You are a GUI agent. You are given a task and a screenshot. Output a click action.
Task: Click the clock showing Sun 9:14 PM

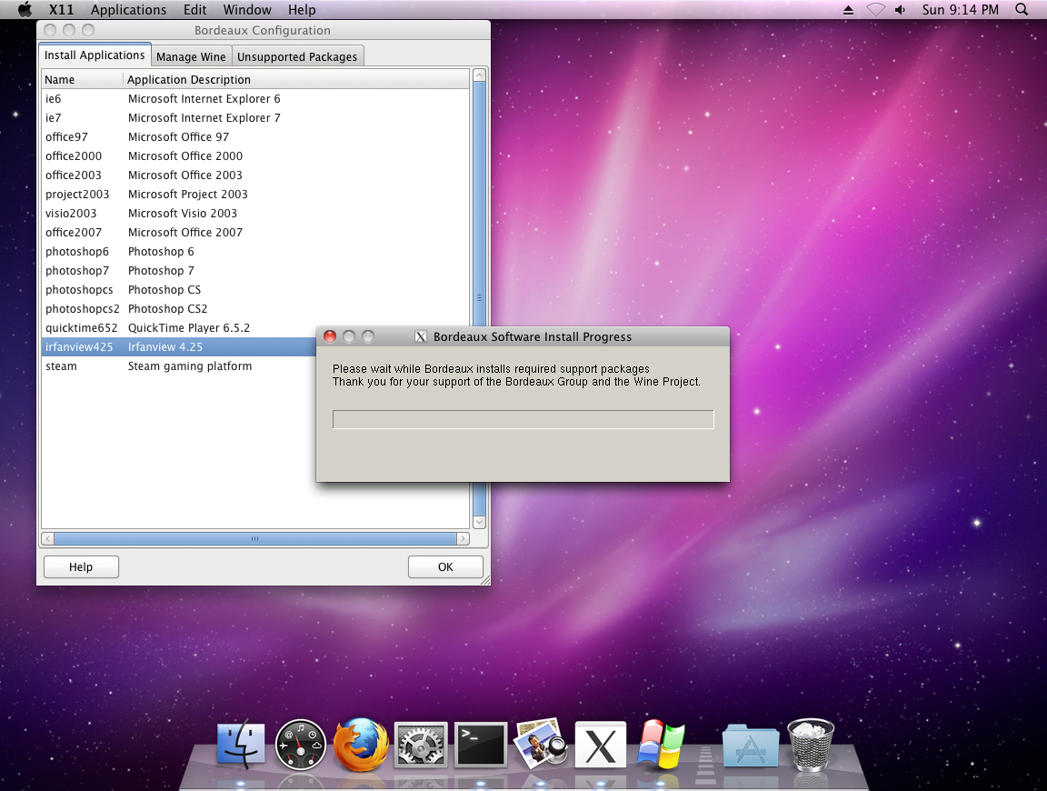tap(960, 9)
